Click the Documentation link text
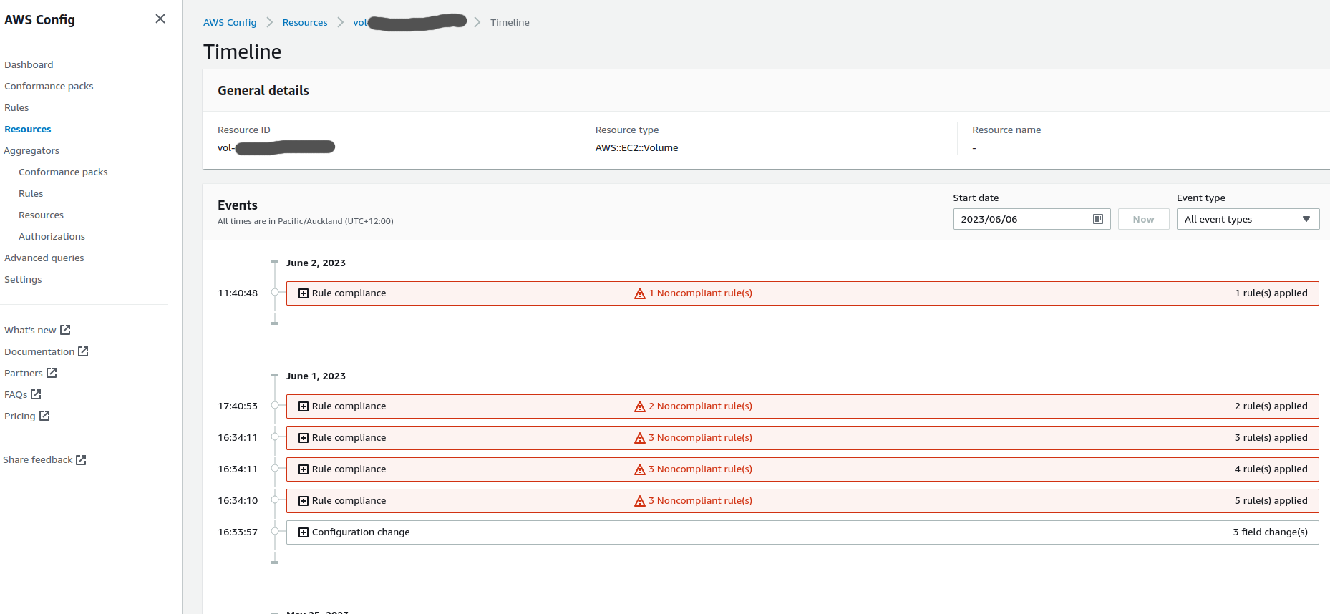The height and width of the screenshot is (614, 1330). point(39,351)
